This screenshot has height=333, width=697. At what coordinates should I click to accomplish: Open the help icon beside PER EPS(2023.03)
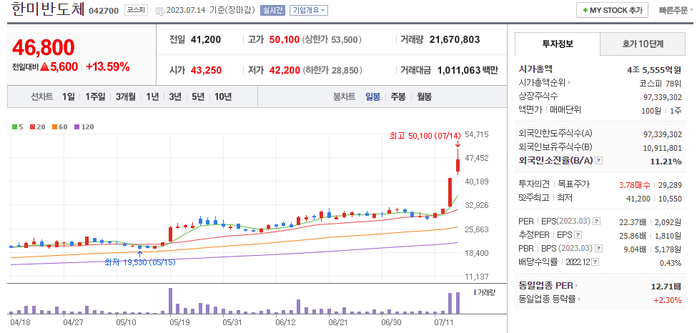[x=596, y=221]
